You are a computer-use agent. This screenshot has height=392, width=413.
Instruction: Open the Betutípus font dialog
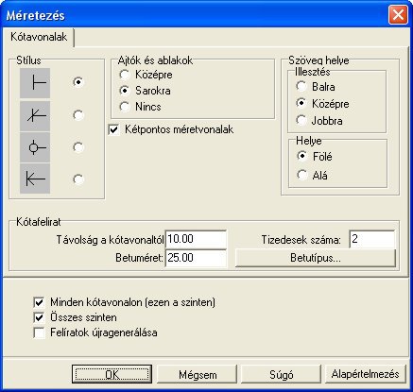[316, 258]
